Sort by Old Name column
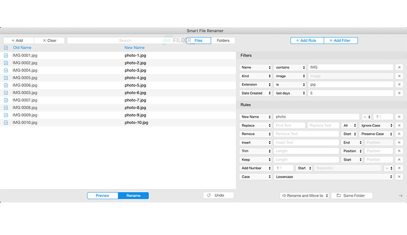 click(x=22, y=48)
